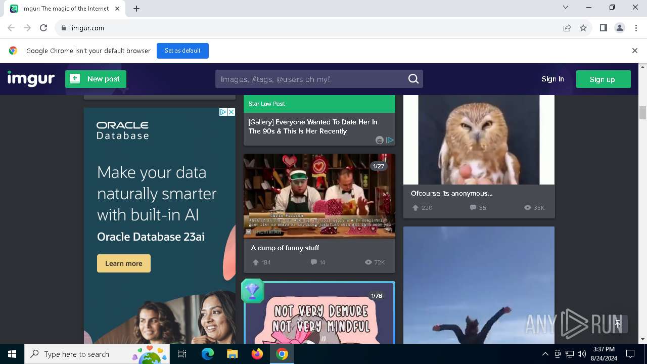This screenshot has width=647, height=364.
Task: Open the Chrome side panel
Action: tap(603, 28)
